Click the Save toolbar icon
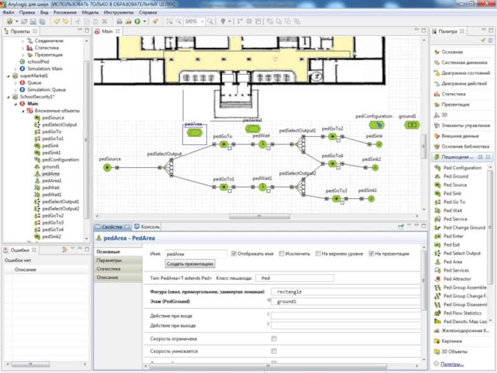Image resolution: width=497 pixels, height=373 pixels. [34, 21]
